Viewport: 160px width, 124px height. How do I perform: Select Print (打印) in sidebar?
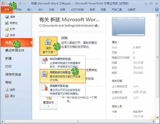[x=9, y=67]
